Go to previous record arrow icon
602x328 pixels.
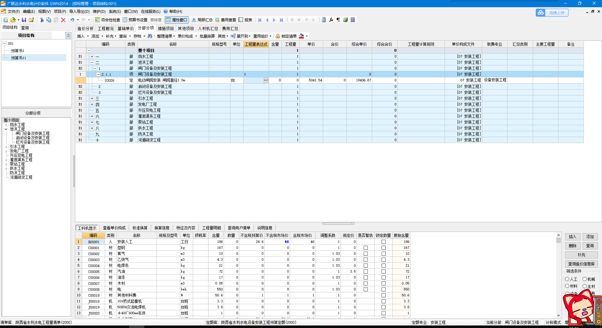(267, 20)
